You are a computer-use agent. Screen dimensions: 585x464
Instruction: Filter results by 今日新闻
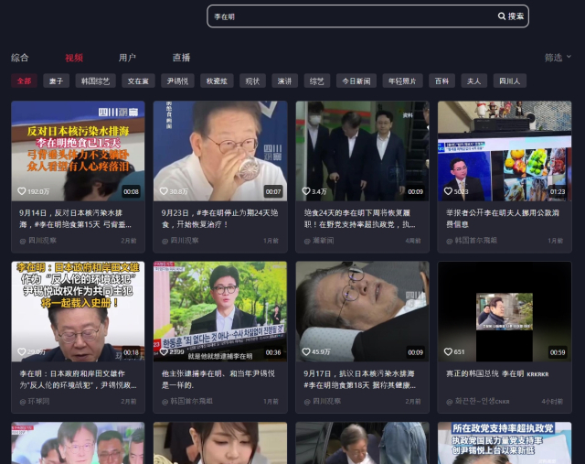tap(356, 81)
